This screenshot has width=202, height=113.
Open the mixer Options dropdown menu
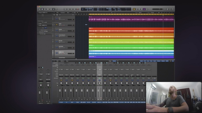click(x=62, y=61)
